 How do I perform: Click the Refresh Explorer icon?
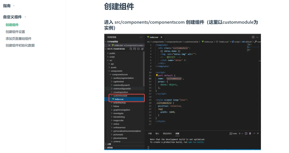pyautogui.click(x=138, y=49)
